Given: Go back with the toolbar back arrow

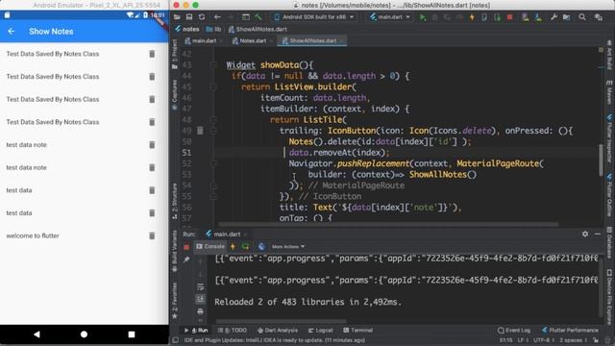Looking at the screenshot, I should tap(217, 17).
